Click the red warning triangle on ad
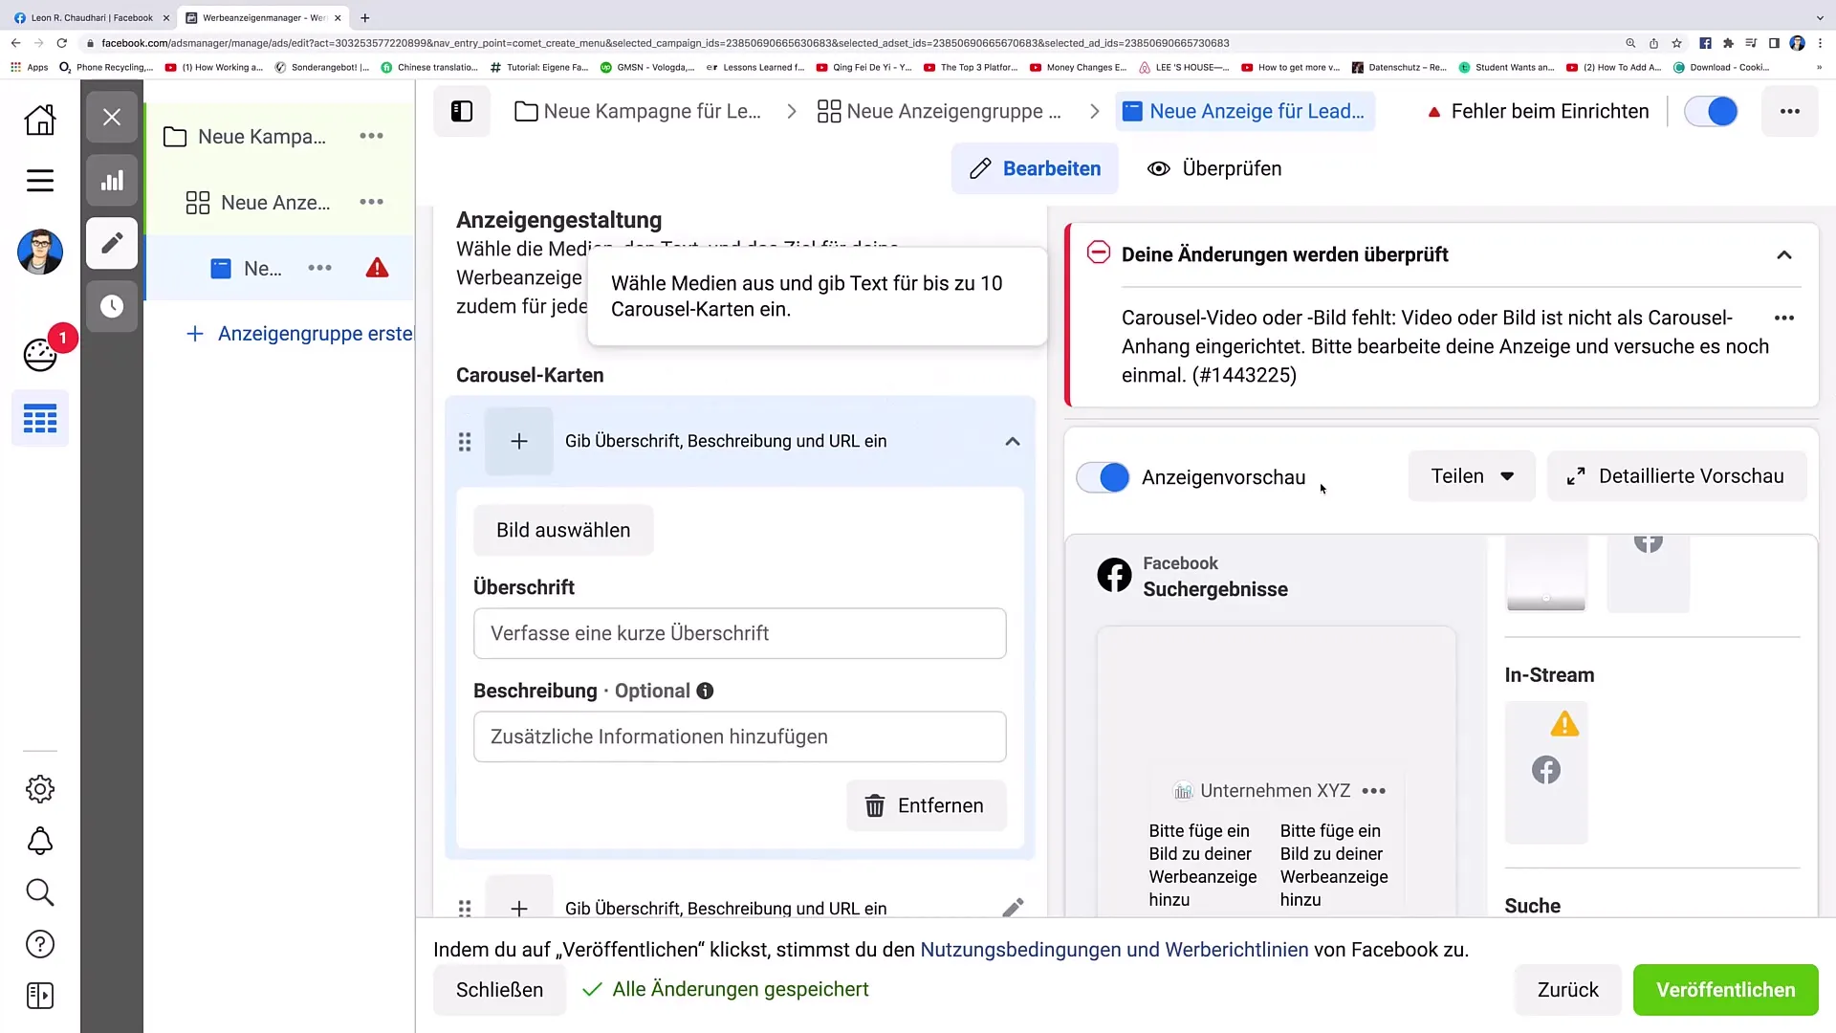The width and height of the screenshot is (1836, 1033). (378, 268)
